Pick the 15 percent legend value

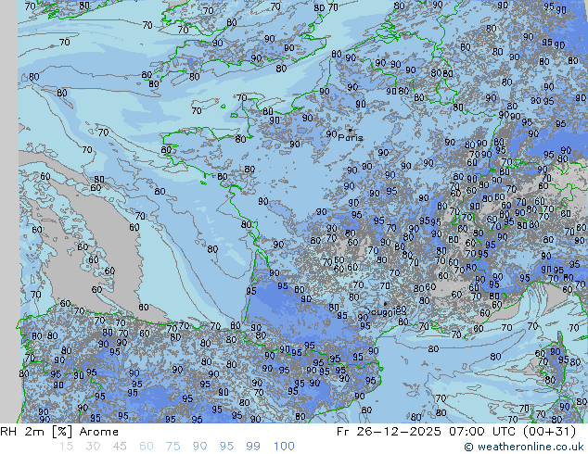point(65,447)
